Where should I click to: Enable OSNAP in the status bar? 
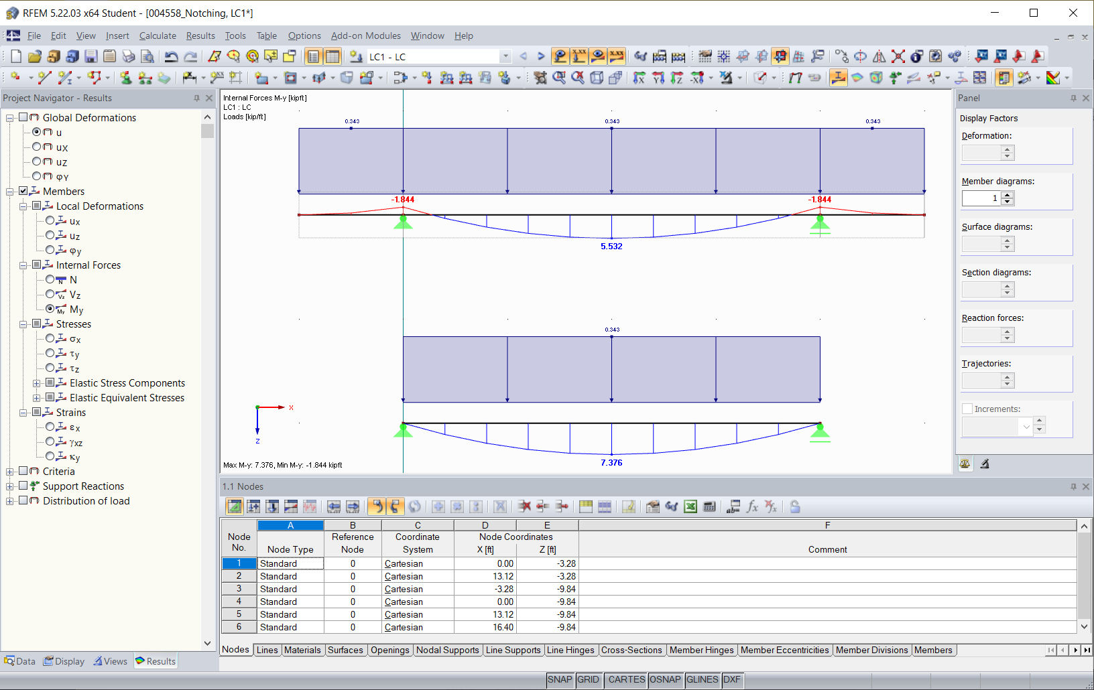665,679
